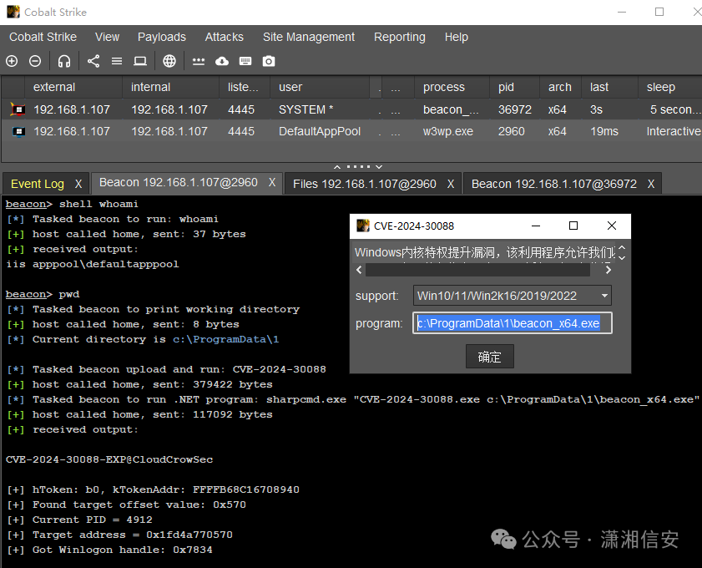The height and width of the screenshot is (568, 702).
Task: Open the View menu
Action: tap(107, 38)
